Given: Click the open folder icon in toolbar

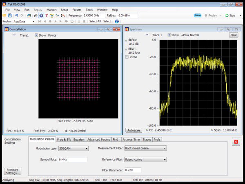Looking at the screenshot, I should click(4, 15).
